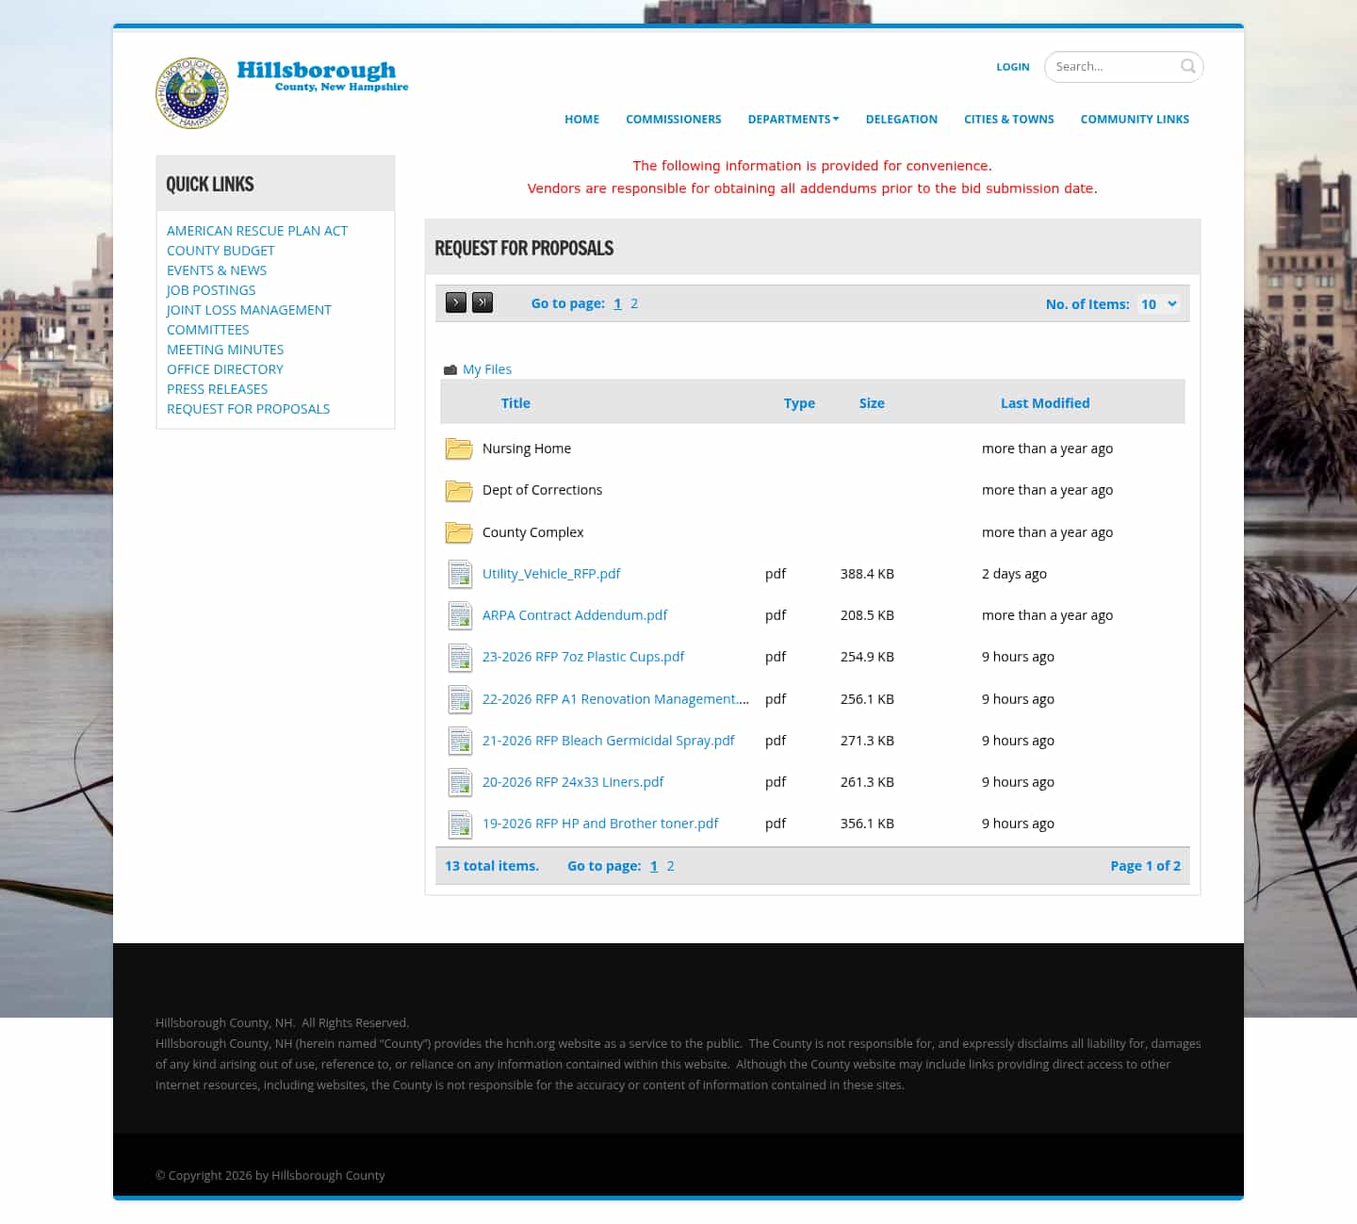The height and width of the screenshot is (1224, 1357).
Task: Select page 2 in pagination
Action: [x=634, y=303]
